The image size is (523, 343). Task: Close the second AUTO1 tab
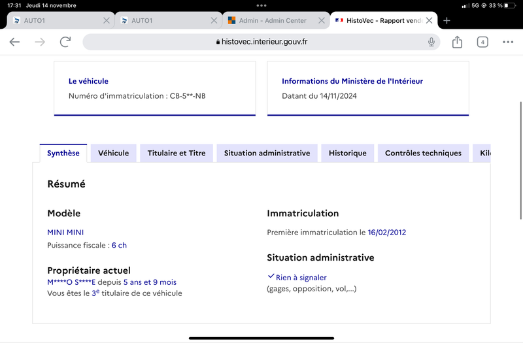pyautogui.click(x=214, y=21)
